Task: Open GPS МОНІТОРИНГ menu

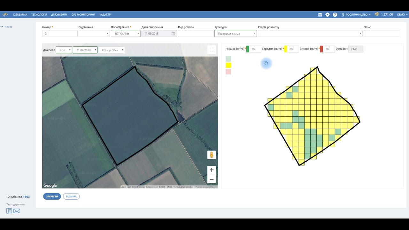Action: pyautogui.click(x=83, y=15)
